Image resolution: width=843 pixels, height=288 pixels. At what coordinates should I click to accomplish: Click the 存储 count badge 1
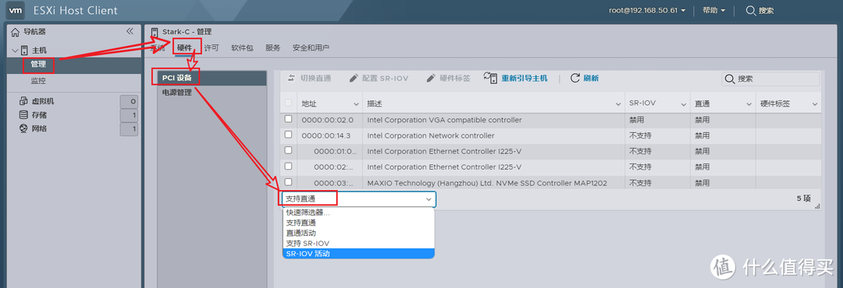(129, 114)
